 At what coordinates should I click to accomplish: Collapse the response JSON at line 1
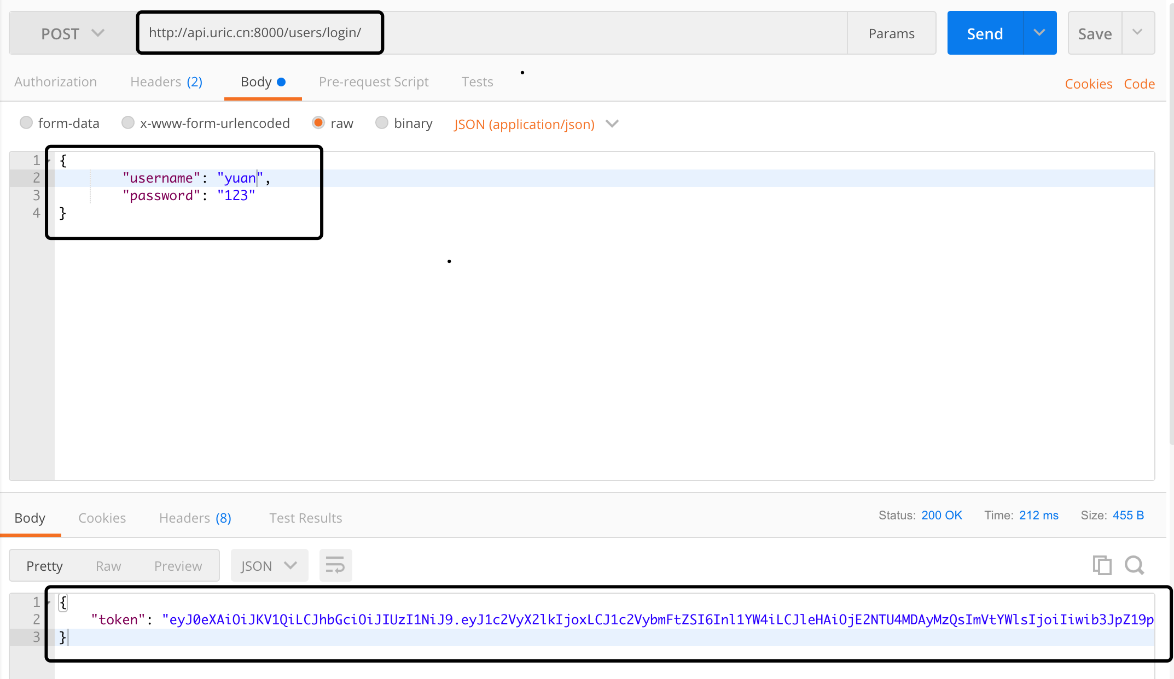point(49,602)
